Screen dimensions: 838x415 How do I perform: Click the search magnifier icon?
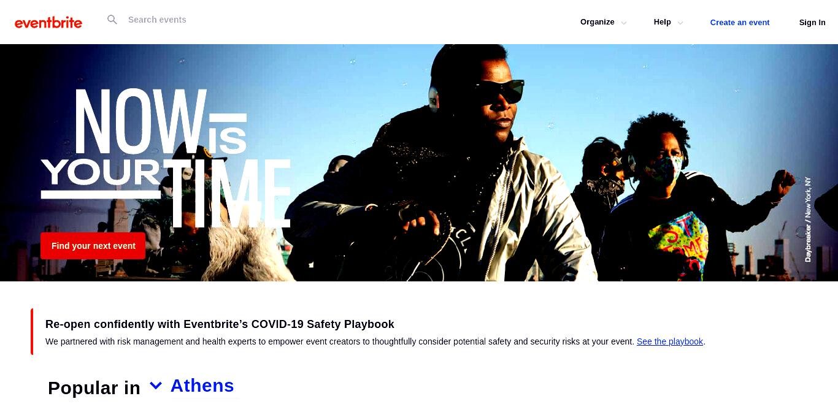click(112, 20)
